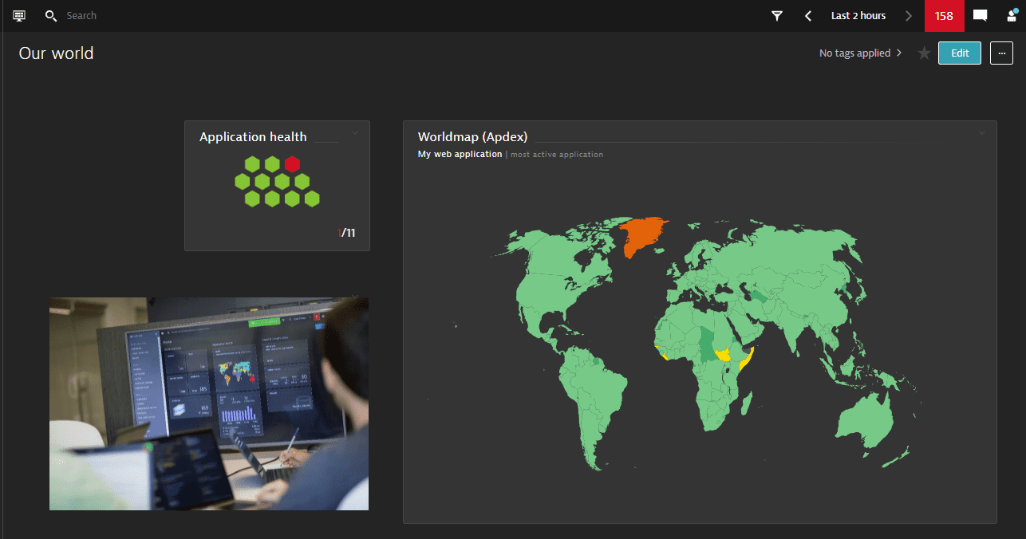Click the red unhealthy application hexagon
The height and width of the screenshot is (539, 1026).
(x=293, y=164)
